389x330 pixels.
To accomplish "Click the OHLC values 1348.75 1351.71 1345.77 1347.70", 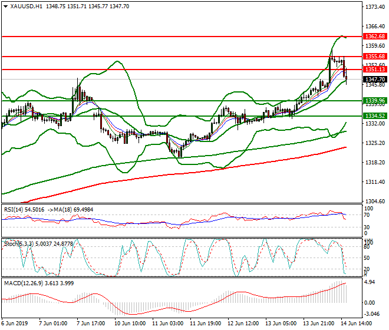I will [x=88, y=6].
